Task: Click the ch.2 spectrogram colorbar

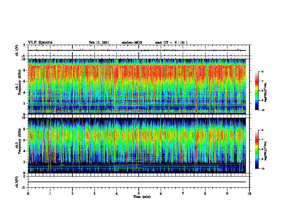Action: pos(257,149)
